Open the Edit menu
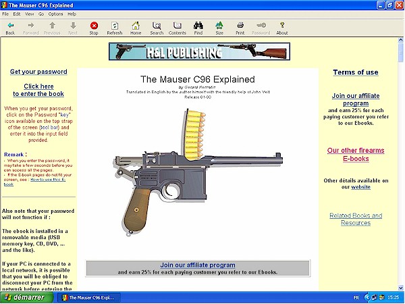Viewport: 405px width, 304px height. [16, 14]
